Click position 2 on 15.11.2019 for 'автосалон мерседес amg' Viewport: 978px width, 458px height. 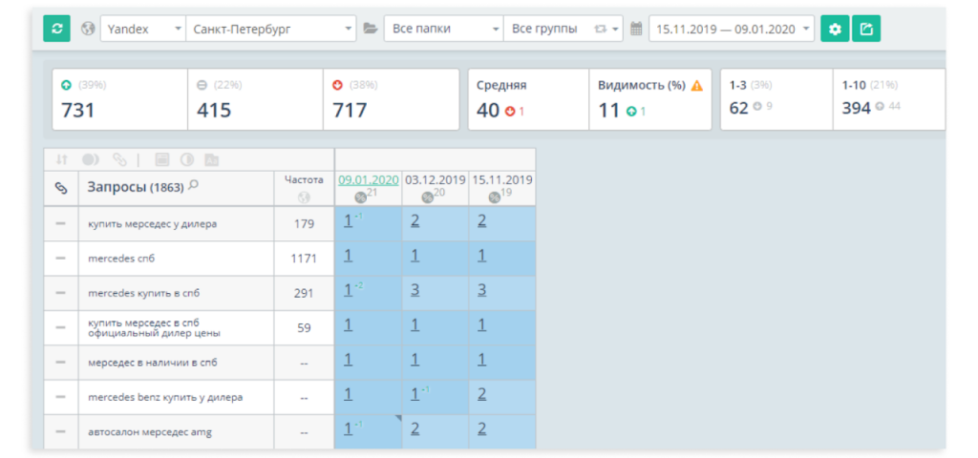tap(481, 428)
